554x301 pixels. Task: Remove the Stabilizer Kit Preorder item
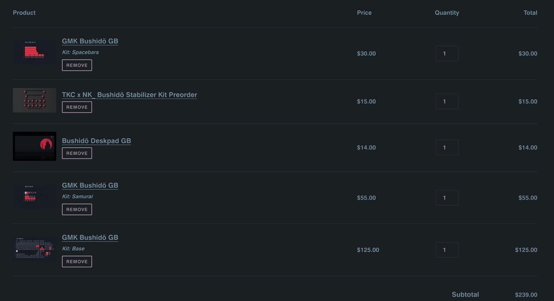coord(77,107)
